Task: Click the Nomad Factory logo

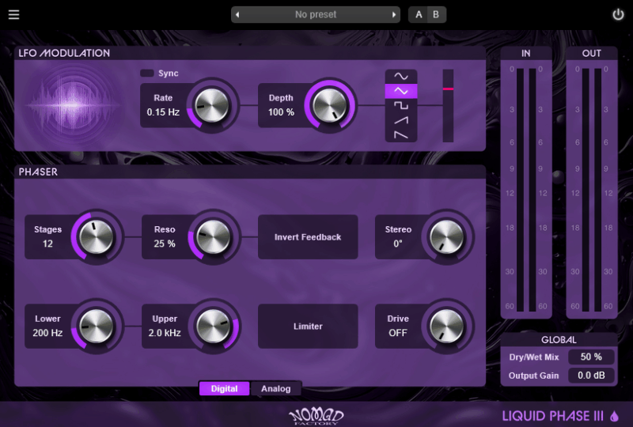Action: click(x=316, y=416)
